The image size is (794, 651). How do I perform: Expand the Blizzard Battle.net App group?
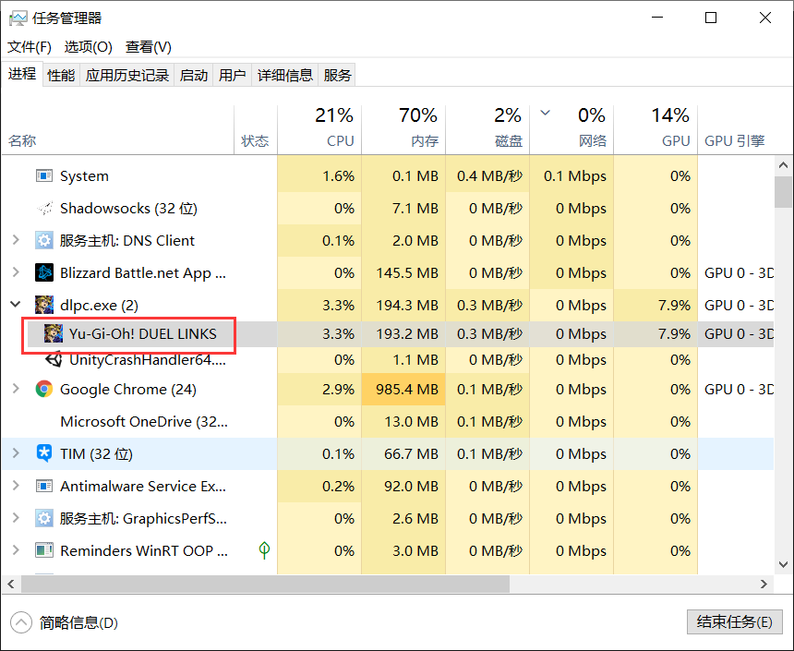tap(16, 272)
